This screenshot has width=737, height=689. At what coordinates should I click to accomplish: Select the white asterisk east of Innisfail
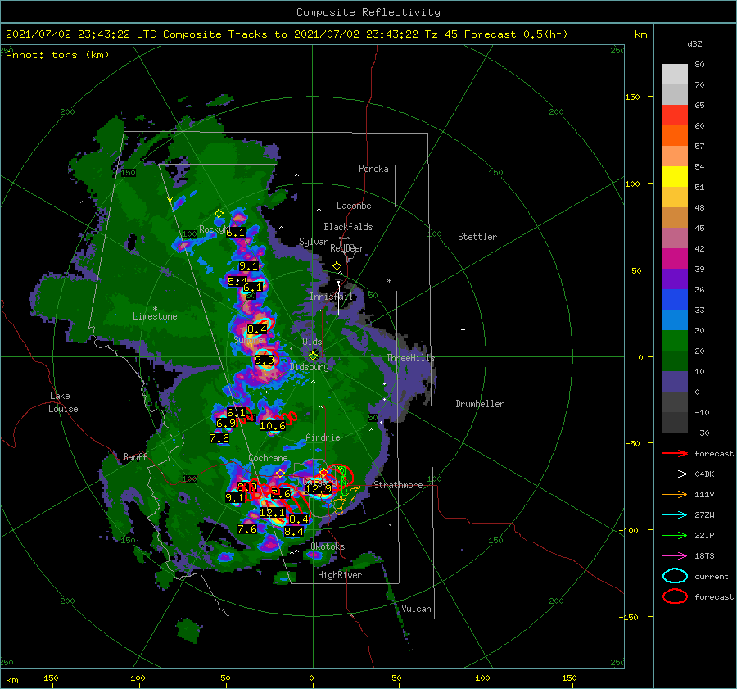point(389,281)
